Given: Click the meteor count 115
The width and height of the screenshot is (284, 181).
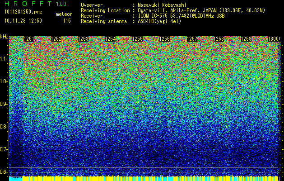Looking at the screenshot, I should pos(67,21).
